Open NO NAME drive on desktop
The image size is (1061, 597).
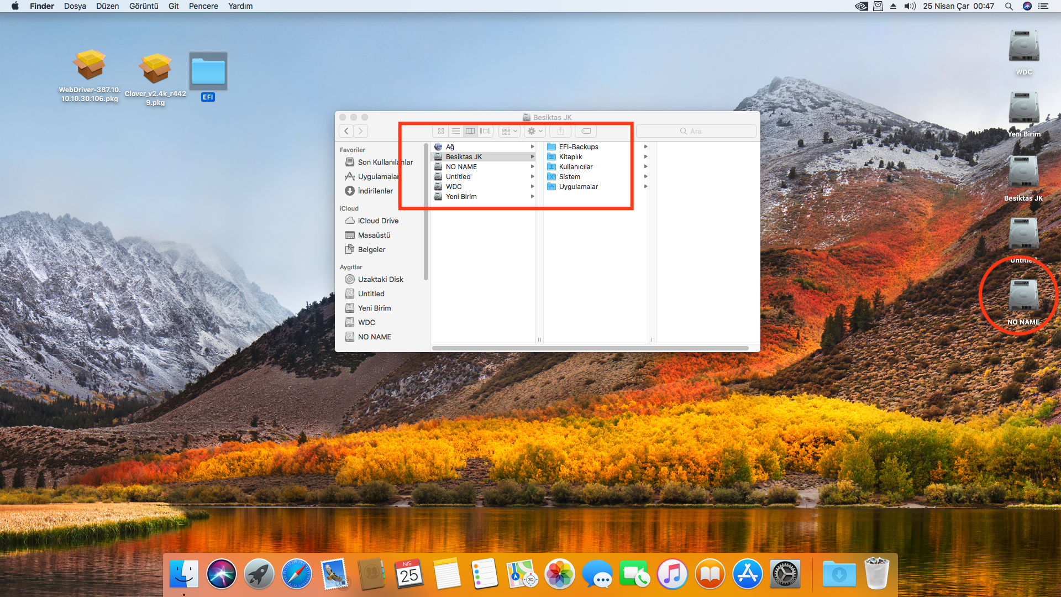coord(1023,296)
